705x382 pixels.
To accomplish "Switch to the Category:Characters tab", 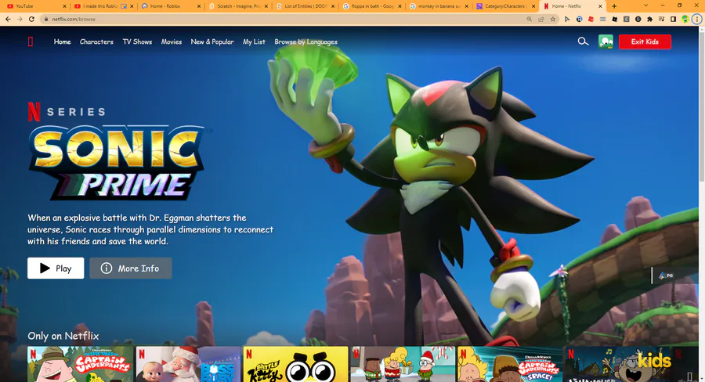I will 505,6.
